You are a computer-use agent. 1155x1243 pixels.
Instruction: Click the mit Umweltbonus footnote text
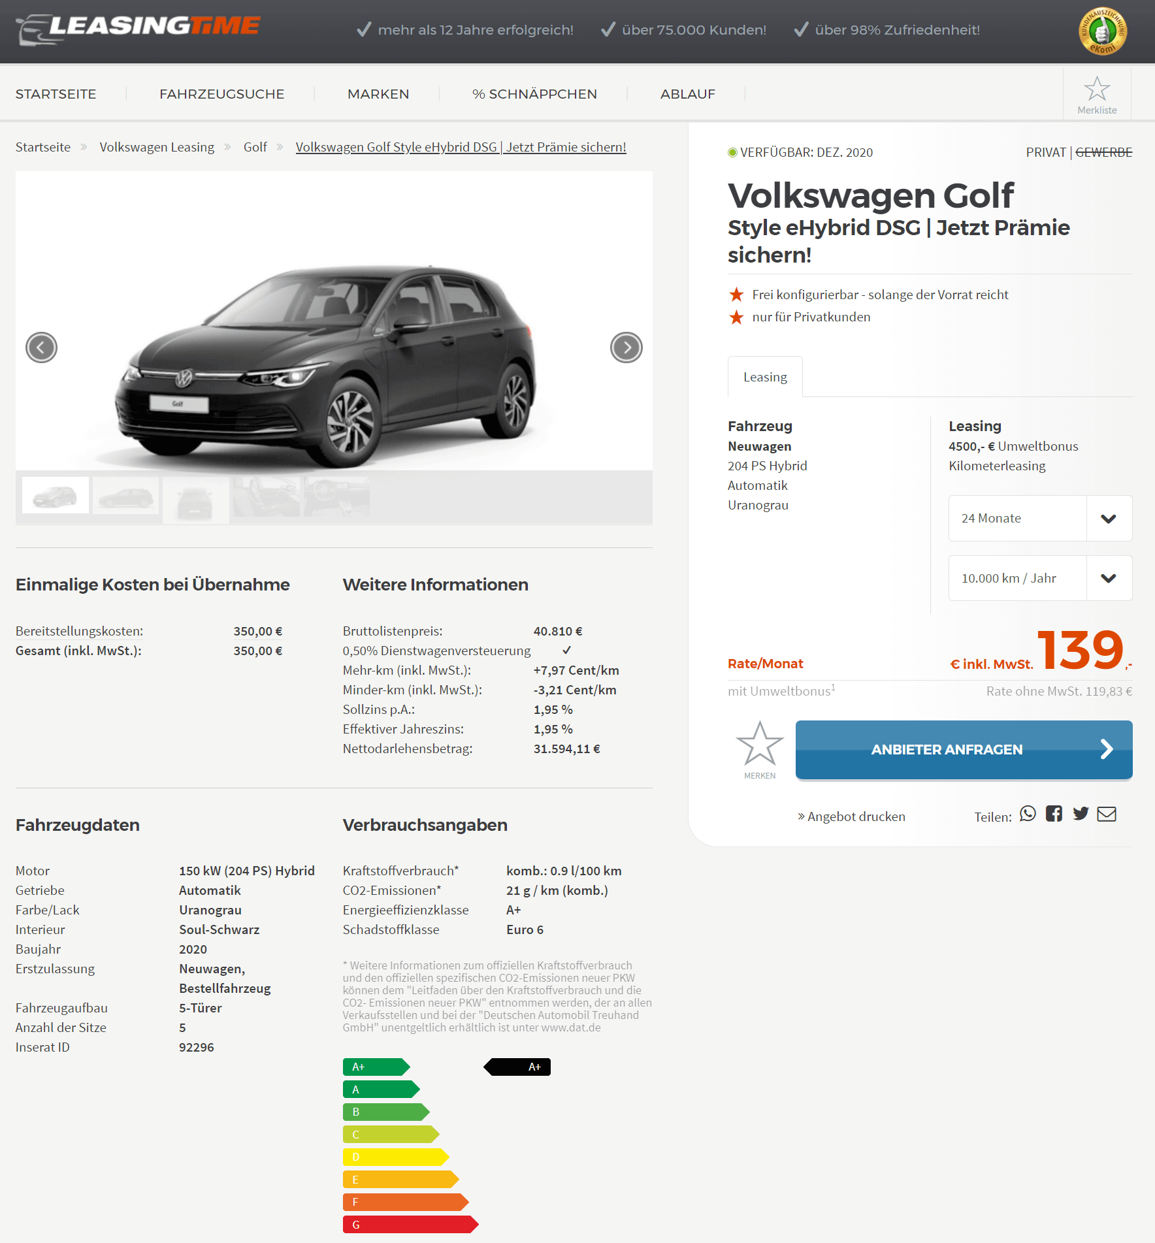(x=781, y=690)
